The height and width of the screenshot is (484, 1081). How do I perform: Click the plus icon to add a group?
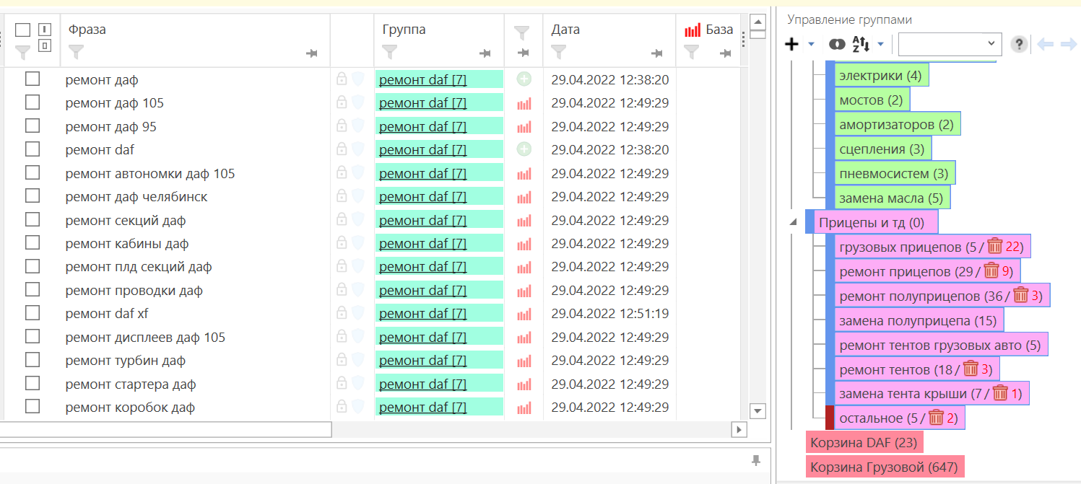pyautogui.click(x=792, y=44)
